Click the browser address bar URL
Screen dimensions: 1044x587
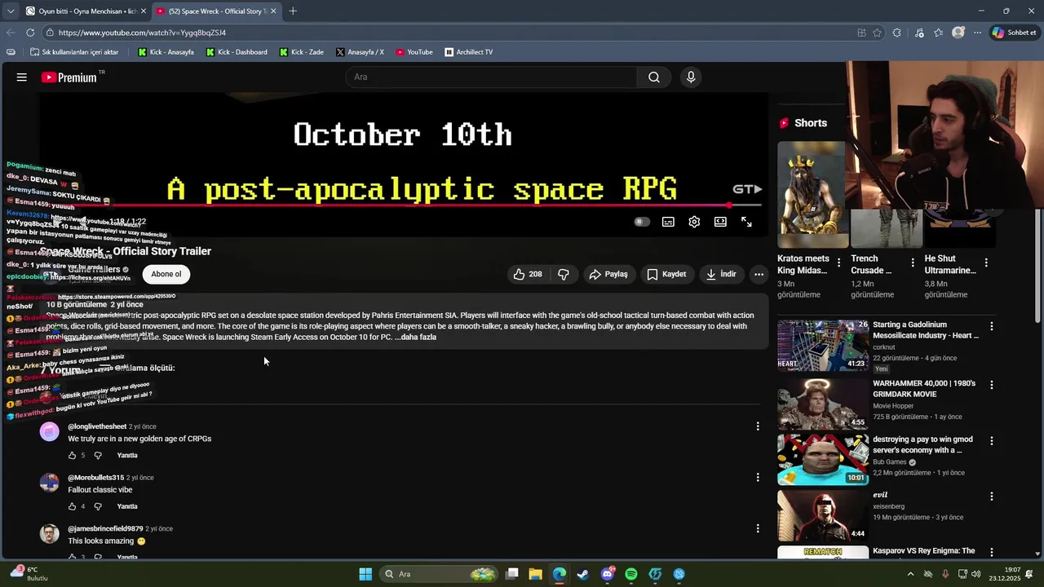tap(142, 33)
